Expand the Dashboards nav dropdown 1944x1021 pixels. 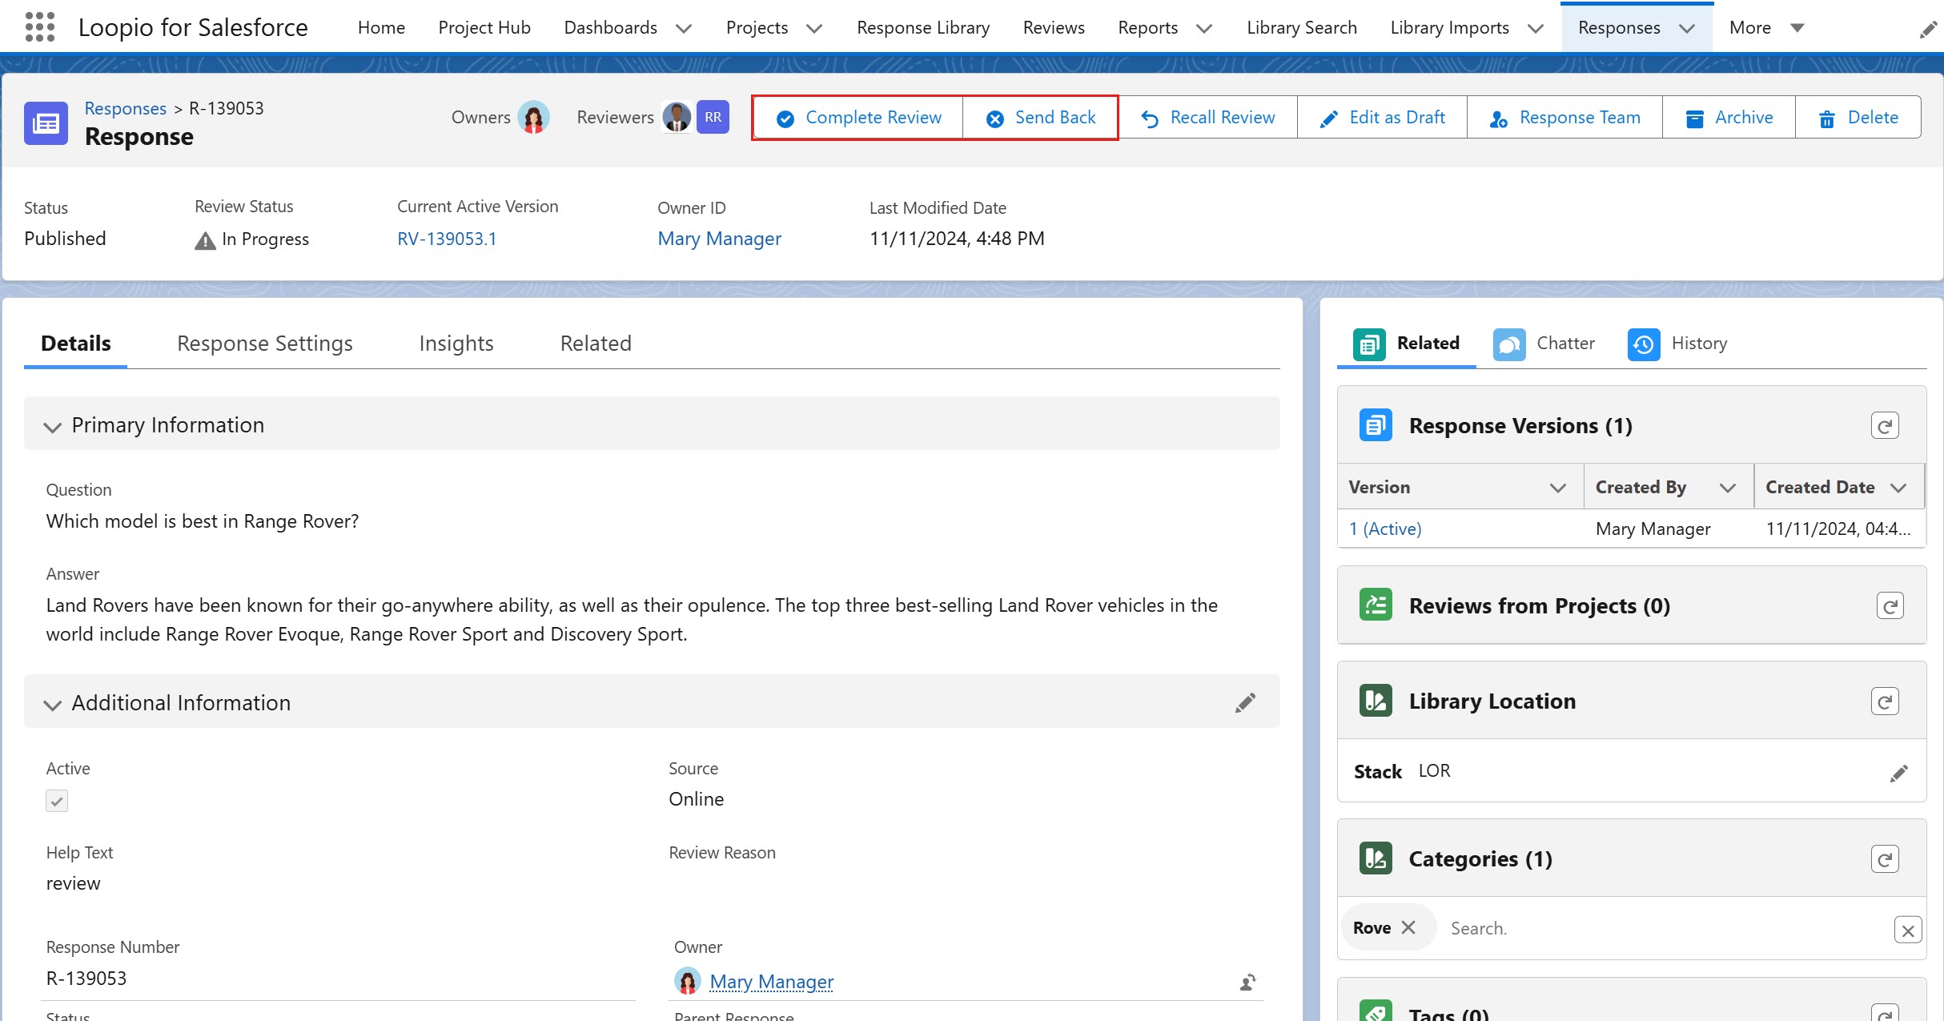pyautogui.click(x=684, y=29)
